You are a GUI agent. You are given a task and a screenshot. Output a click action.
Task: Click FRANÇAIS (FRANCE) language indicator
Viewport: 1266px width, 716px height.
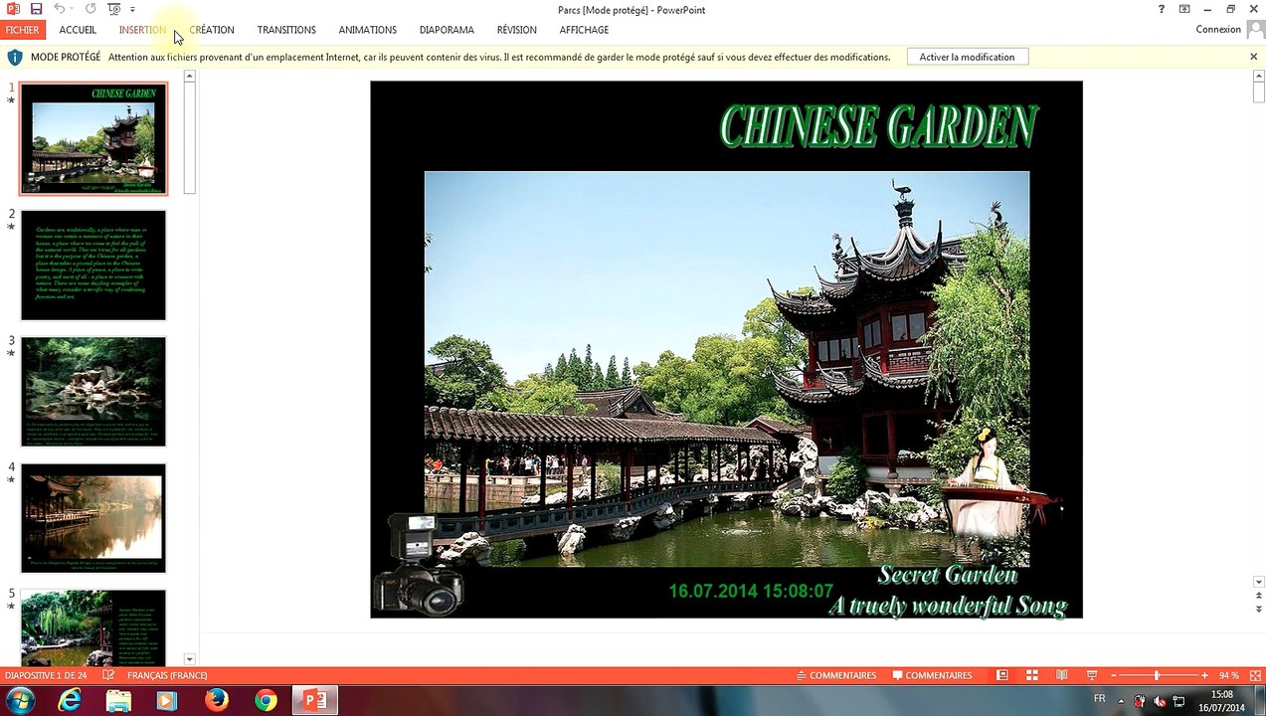[x=167, y=675]
